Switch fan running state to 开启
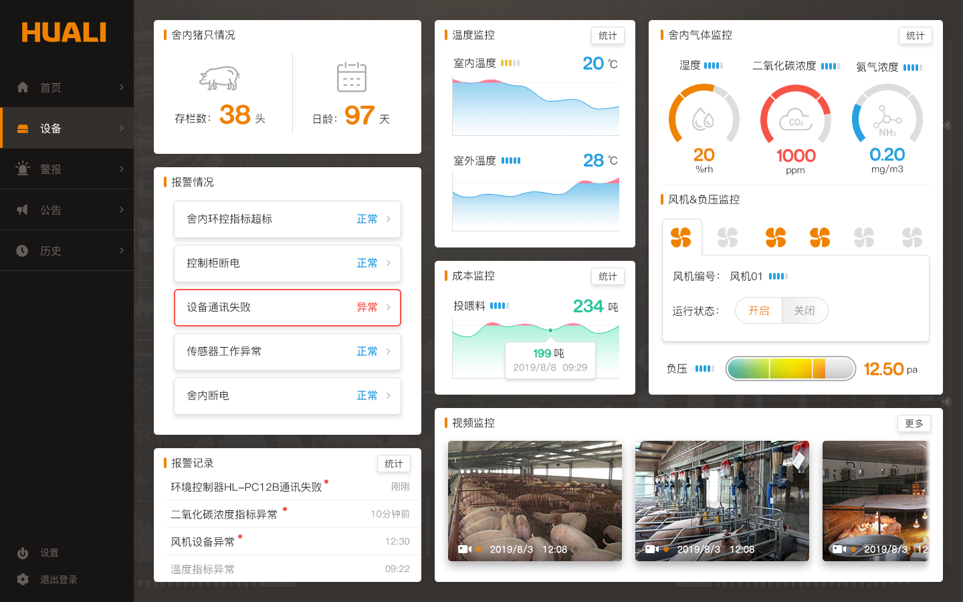 pyautogui.click(x=758, y=310)
